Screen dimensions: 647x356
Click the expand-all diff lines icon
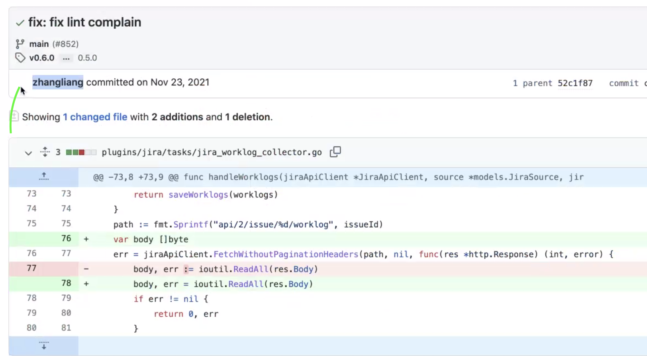45,152
